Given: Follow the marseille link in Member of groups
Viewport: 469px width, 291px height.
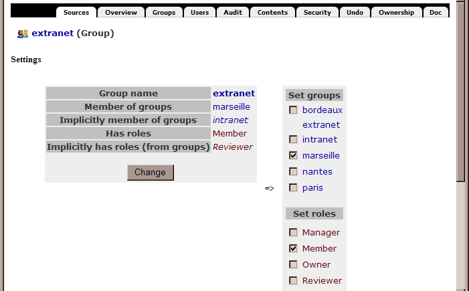Looking at the screenshot, I should (x=231, y=107).
